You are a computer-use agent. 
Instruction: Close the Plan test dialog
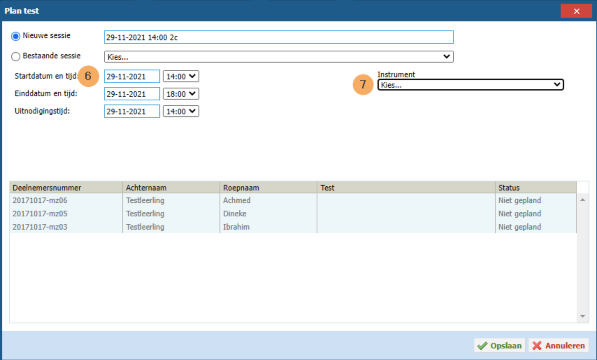click(x=576, y=11)
